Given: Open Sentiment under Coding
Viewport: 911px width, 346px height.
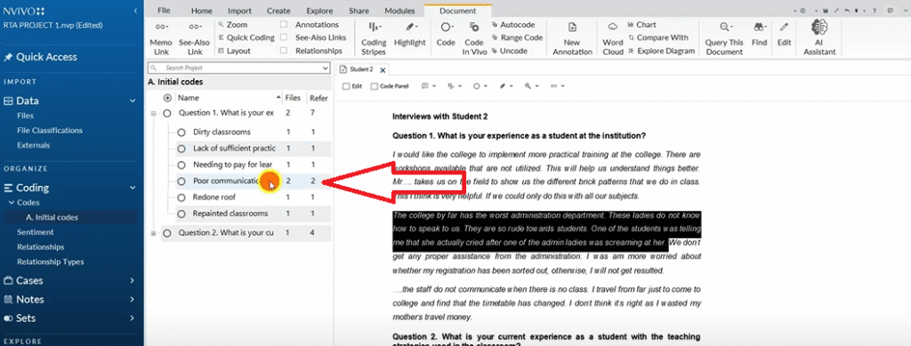Looking at the screenshot, I should coord(35,232).
